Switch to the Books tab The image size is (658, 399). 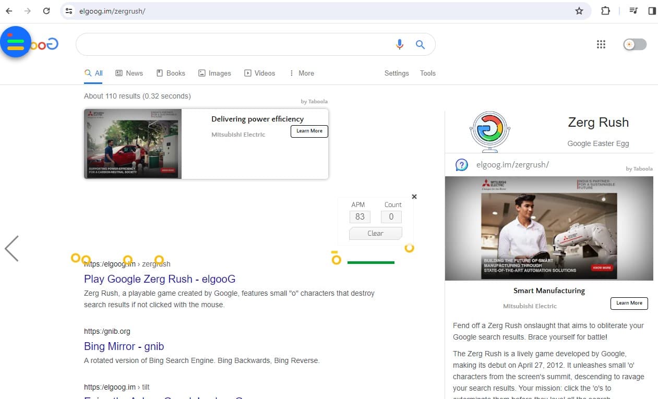[x=171, y=74]
